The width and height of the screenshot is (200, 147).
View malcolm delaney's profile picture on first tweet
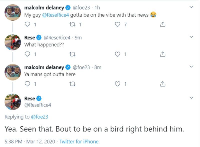pyautogui.click(x=13, y=12)
